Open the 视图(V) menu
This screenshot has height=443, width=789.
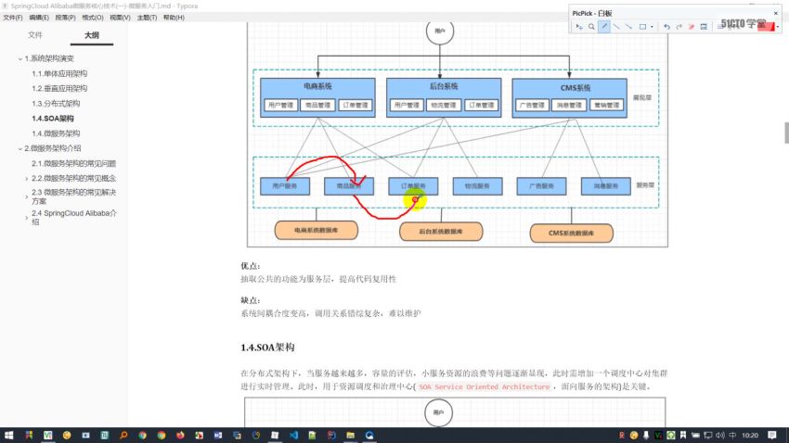pos(120,18)
